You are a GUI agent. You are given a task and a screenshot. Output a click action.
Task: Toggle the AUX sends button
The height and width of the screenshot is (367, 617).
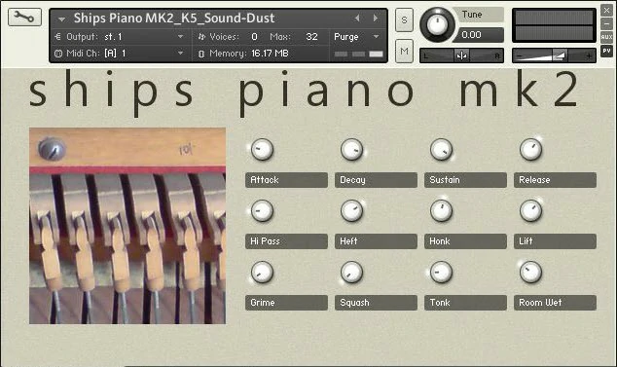click(x=606, y=37)
